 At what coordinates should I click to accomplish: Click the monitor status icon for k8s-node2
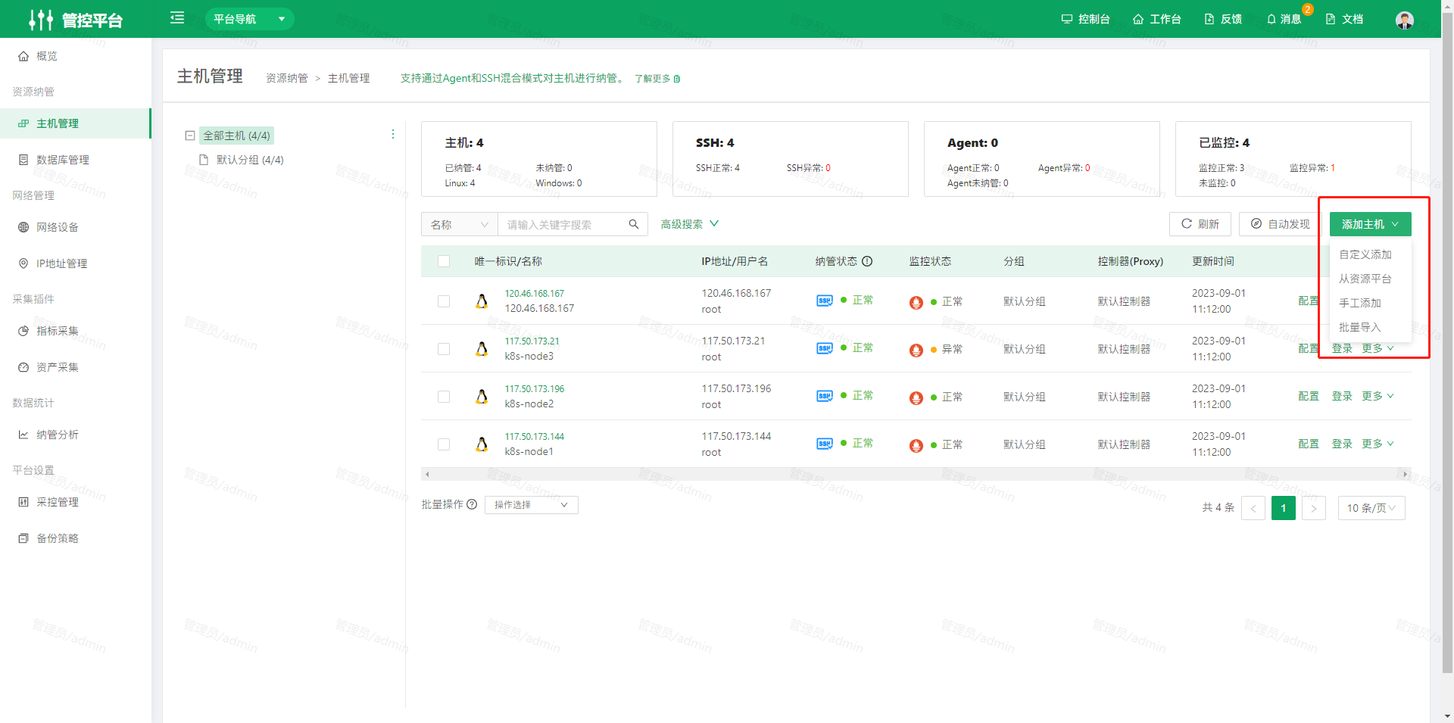pyautogui.click(x=916, y=397)
